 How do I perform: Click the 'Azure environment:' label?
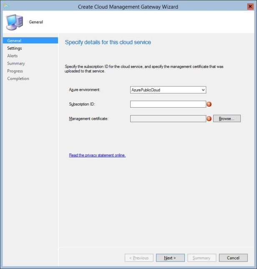pyautogui.click(x=85, y=90)
